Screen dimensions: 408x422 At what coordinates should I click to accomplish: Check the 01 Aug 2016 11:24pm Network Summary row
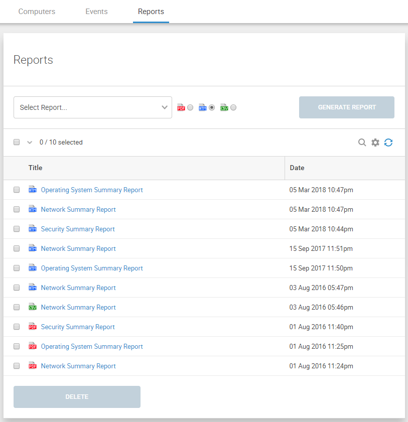pyautogui.click(x=17, y=366)
